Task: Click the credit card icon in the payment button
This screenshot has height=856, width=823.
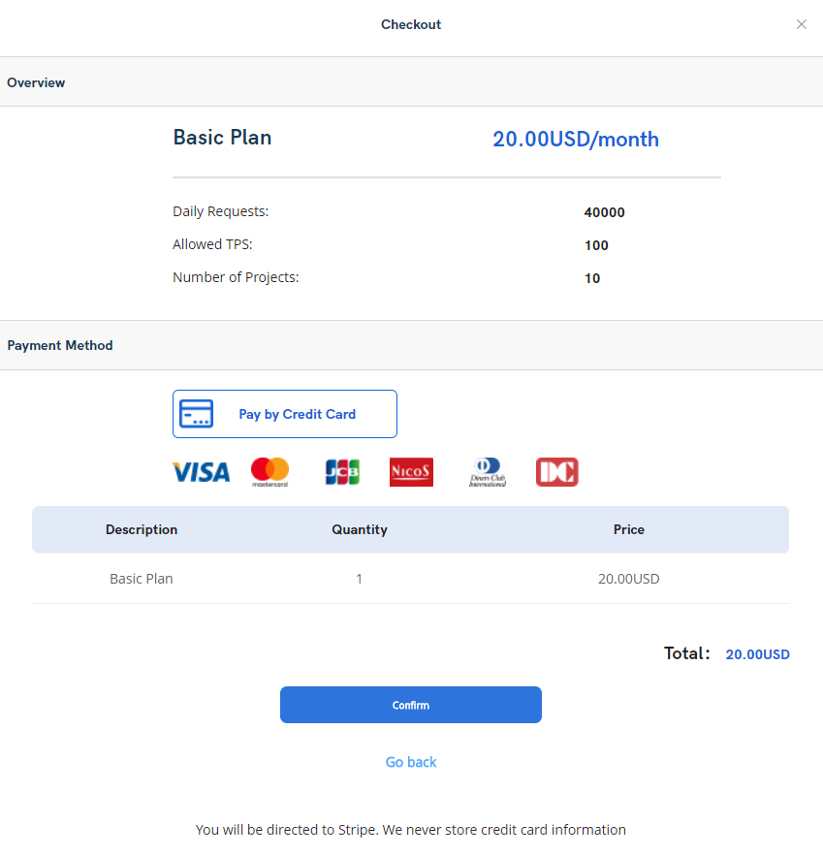Action: pos(197,414)
